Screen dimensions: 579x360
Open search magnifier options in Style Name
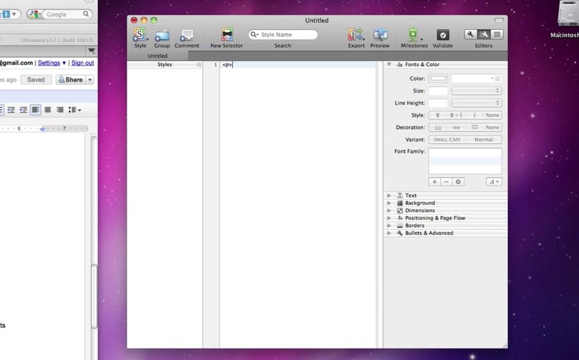click(254, 34)
